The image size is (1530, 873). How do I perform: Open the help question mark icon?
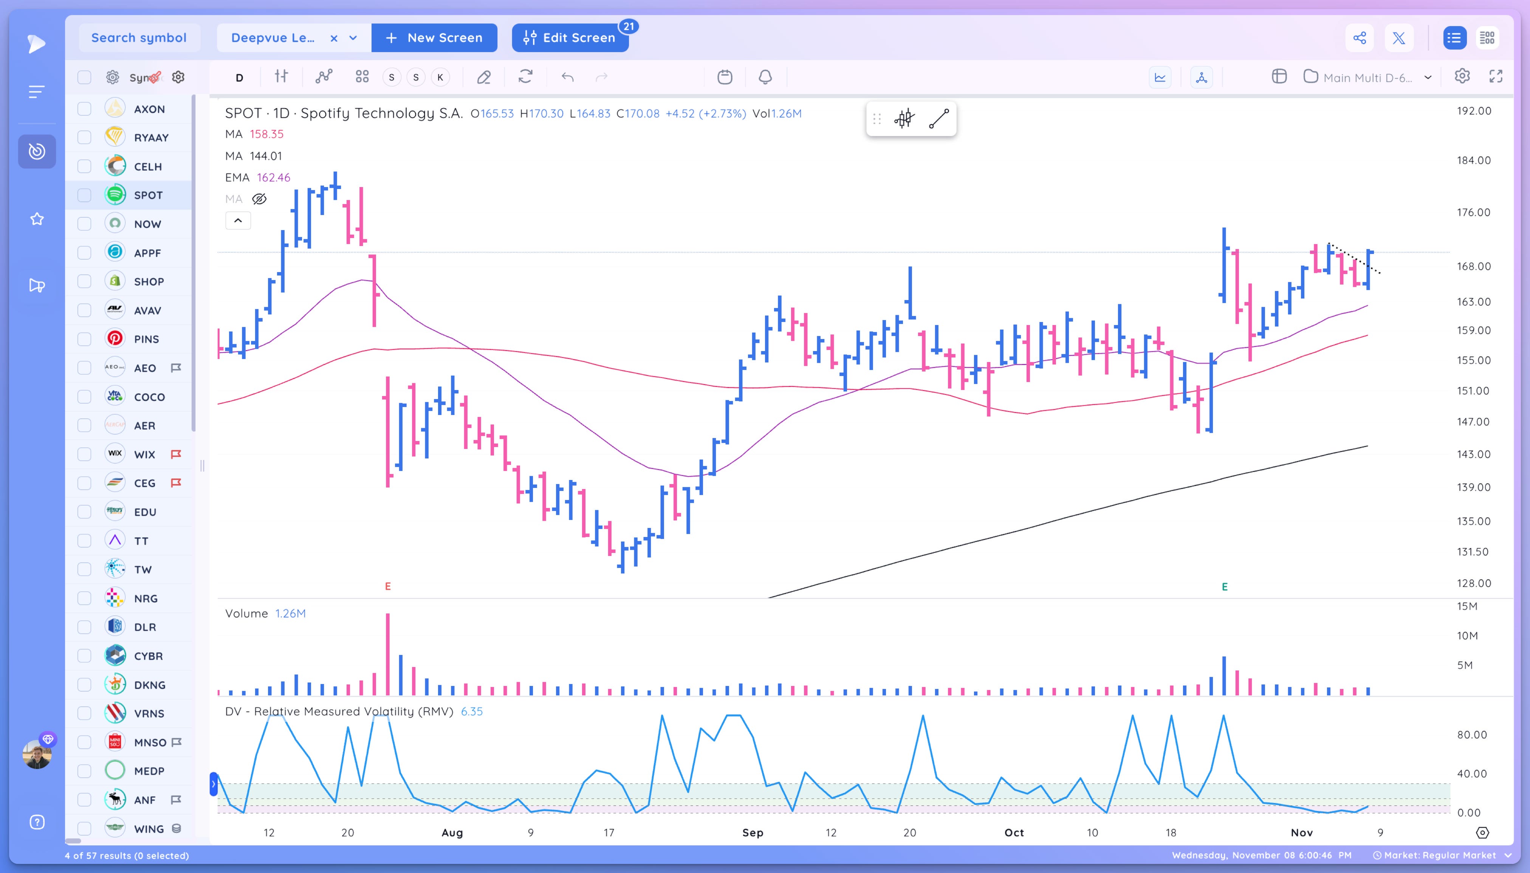pyautogui.click(x=37, y=822)
